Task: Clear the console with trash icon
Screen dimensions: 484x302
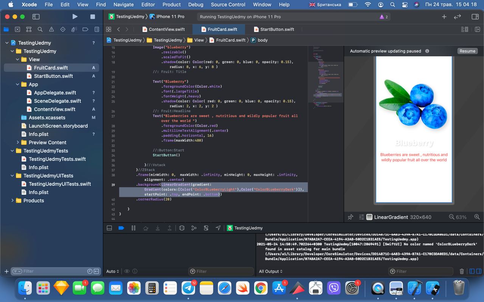Action: [462, 271]
